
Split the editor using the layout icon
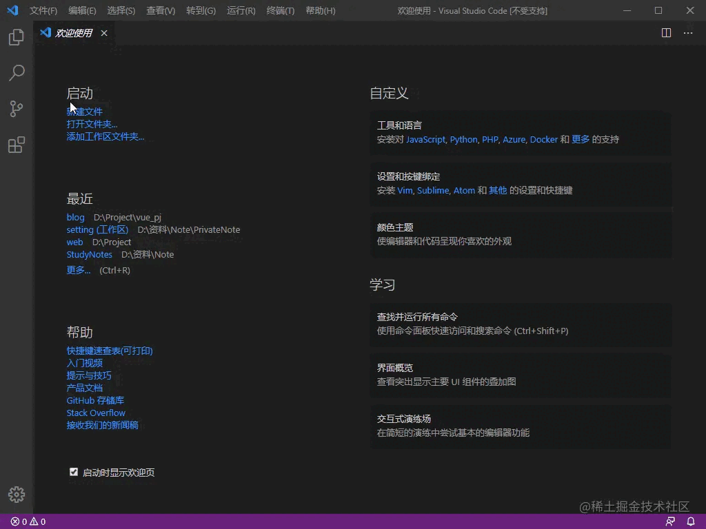[665, 32]
